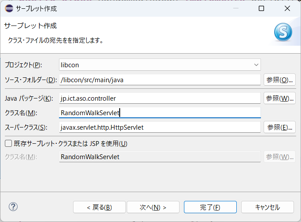
Task: Focus the source folder field /libcon/src/main/java
Action: (x=160, y=80)
